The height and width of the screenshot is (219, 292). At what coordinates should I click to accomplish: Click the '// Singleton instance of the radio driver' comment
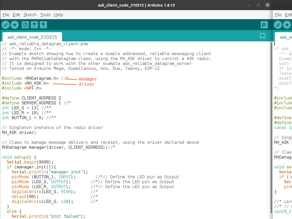(x=52, y=128)
